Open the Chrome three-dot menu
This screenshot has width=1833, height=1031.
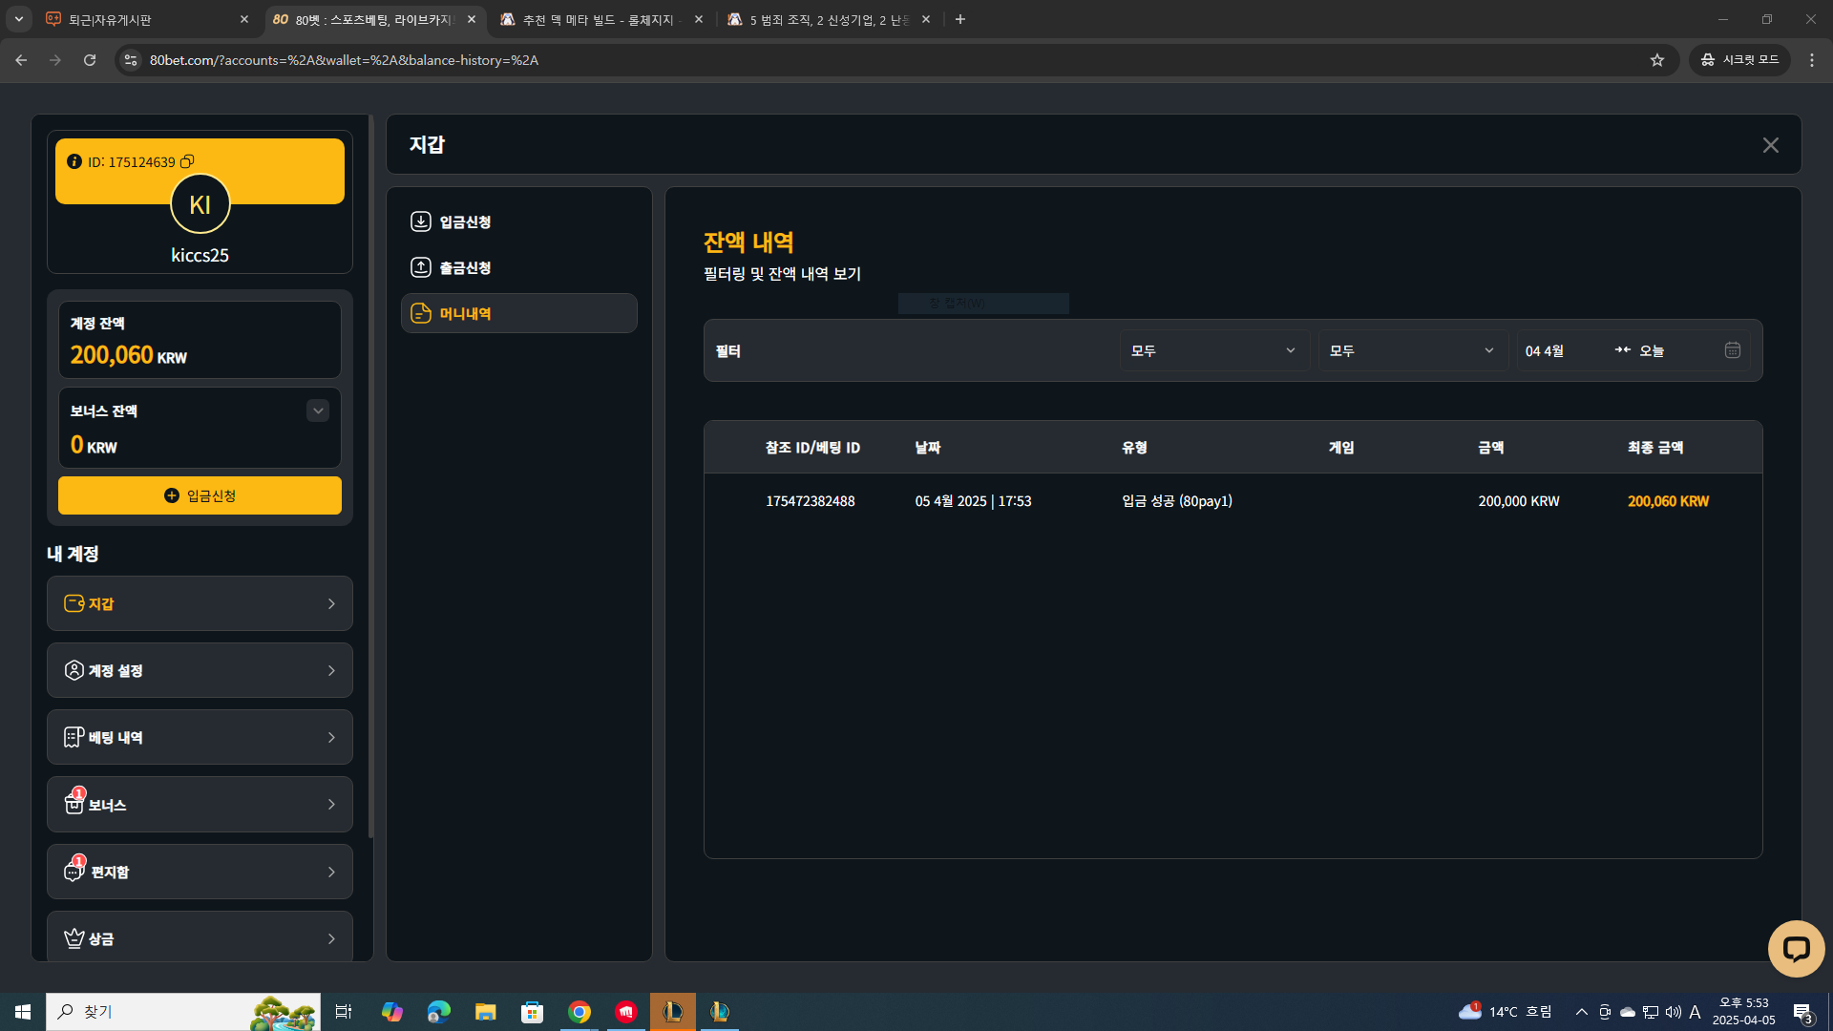(1812, 60)
